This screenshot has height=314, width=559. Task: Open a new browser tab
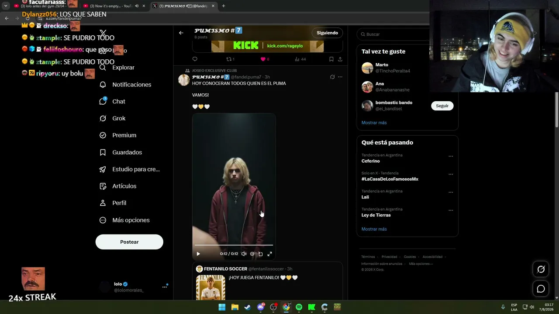[224, 6]
